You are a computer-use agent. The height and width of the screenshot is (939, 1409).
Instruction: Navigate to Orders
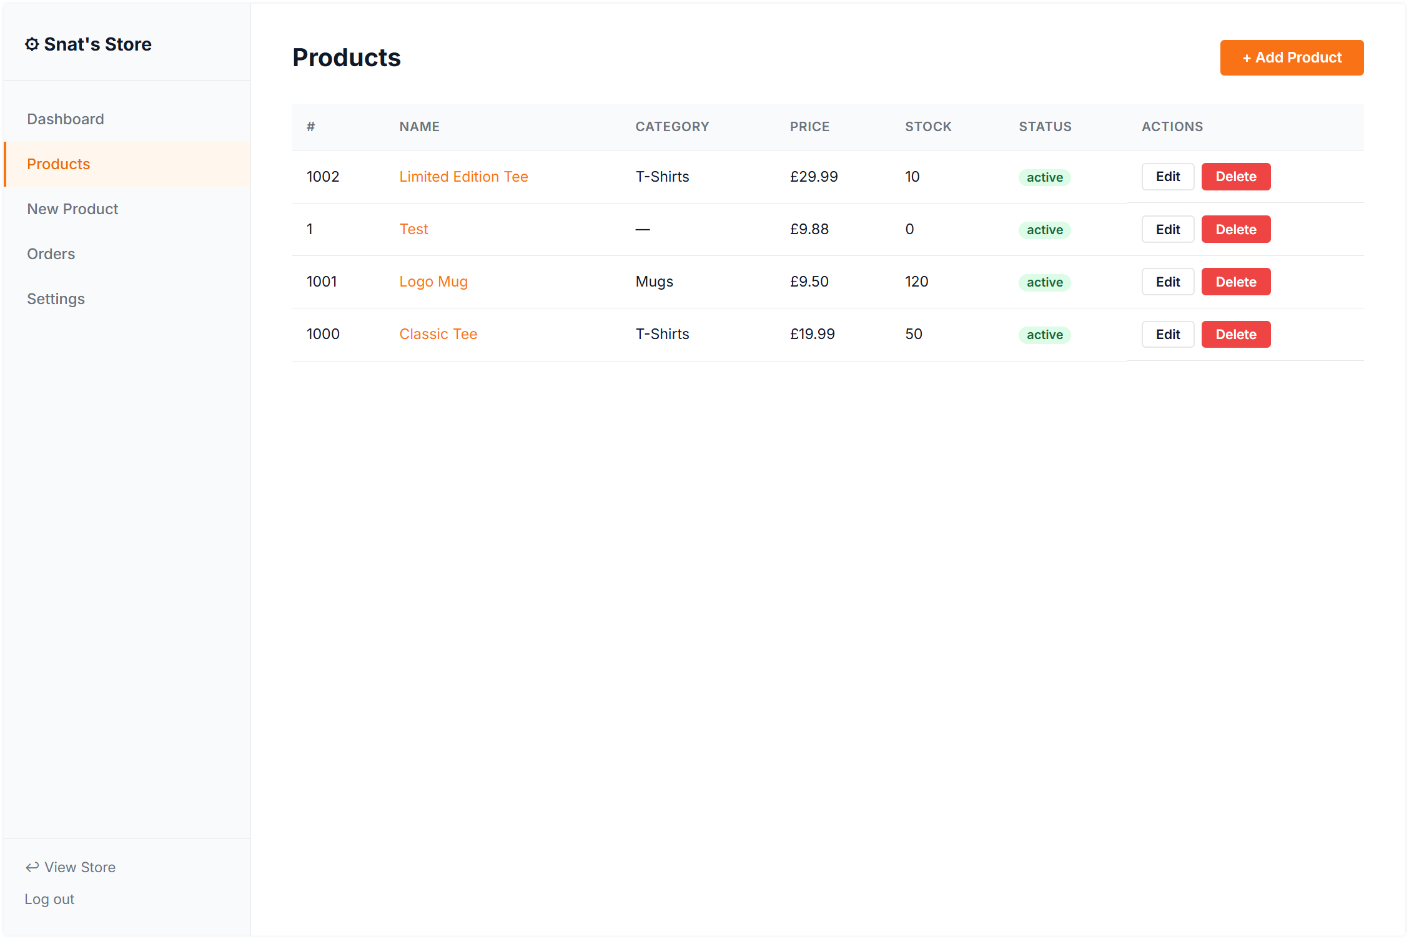click(x=51, y=253)
